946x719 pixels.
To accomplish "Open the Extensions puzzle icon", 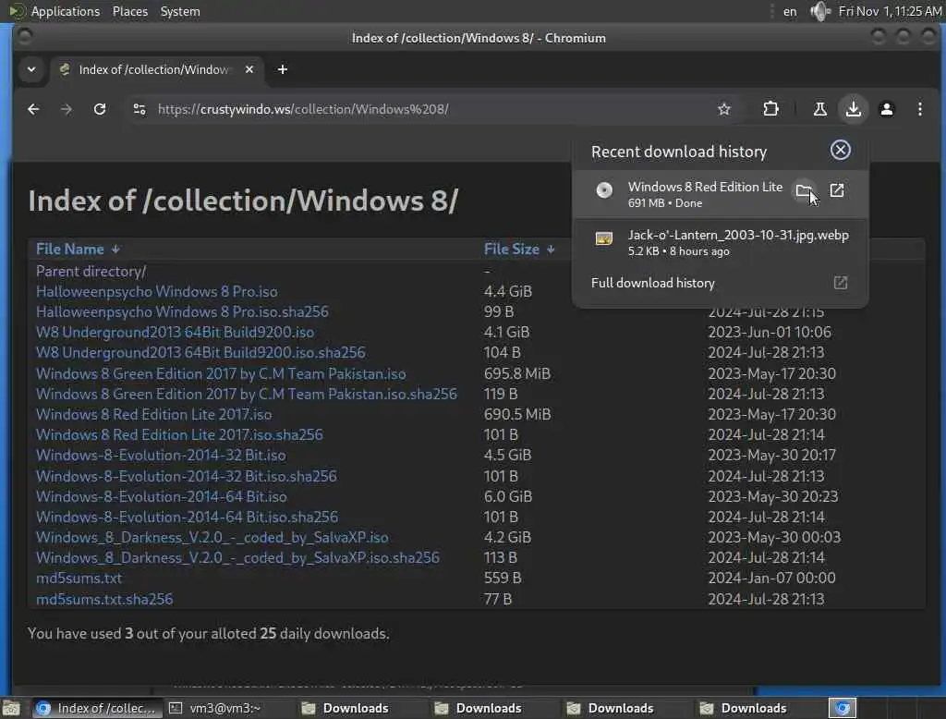I will click(x=770, y=109).
